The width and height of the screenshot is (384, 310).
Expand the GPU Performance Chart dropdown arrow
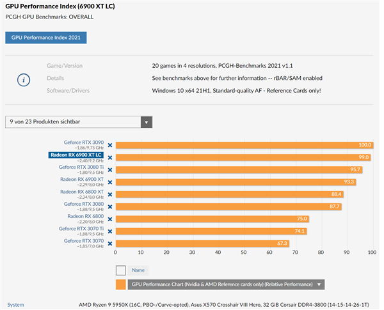pos(319,284)
